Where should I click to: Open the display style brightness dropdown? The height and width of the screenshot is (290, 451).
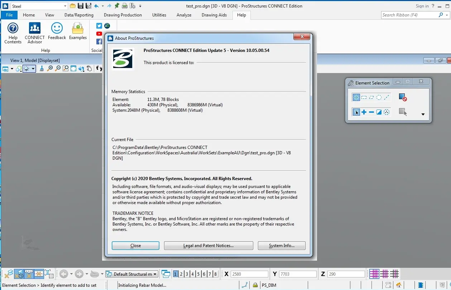tap(33, 69)
